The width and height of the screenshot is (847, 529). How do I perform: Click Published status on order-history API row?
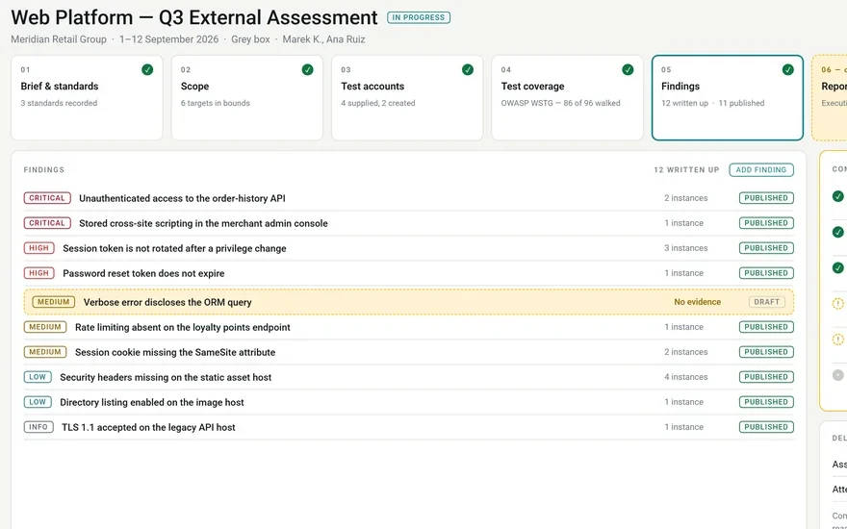[766, 198]
